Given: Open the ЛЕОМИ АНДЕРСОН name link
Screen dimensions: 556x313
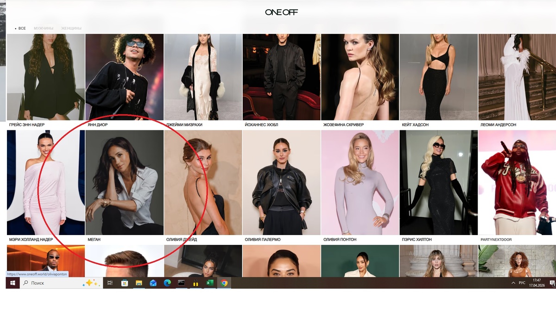Looking at the screenshot, I should pyautogui.click(x=499, y=125).
